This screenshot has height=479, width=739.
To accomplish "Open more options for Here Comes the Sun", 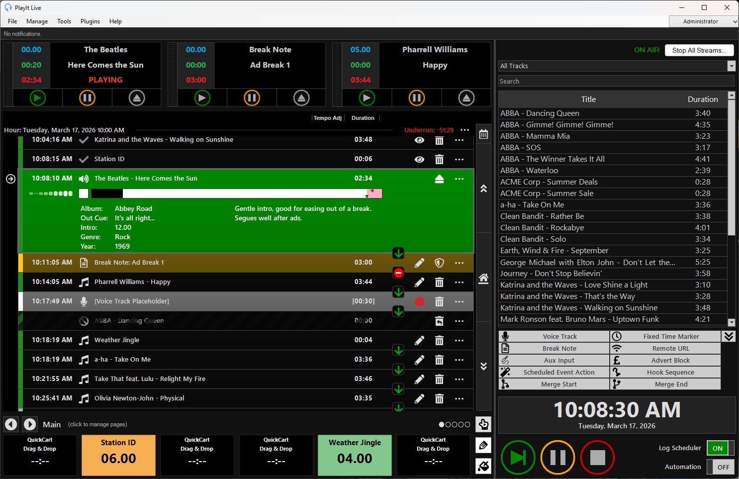I will pyautogui.click(x=459, y=179).
